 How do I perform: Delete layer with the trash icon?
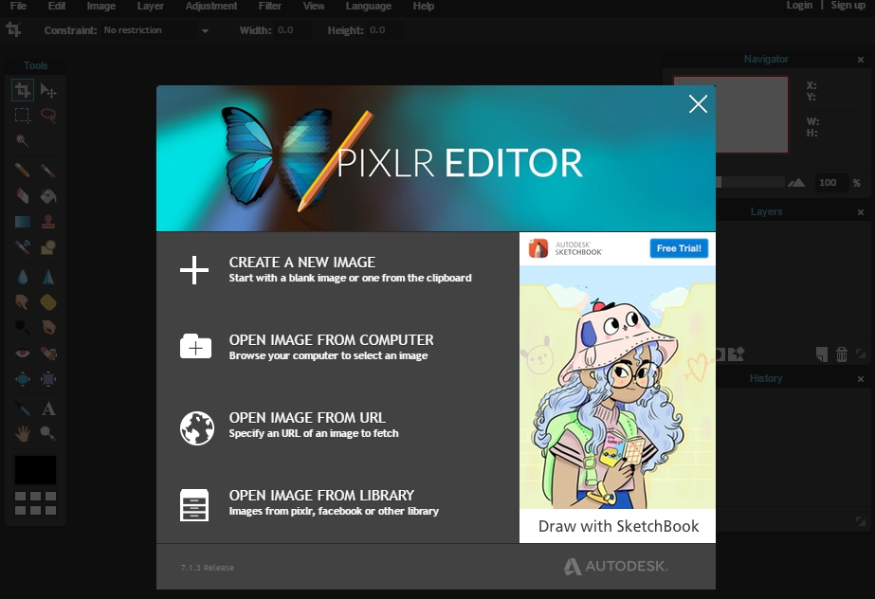click(842, 354)
